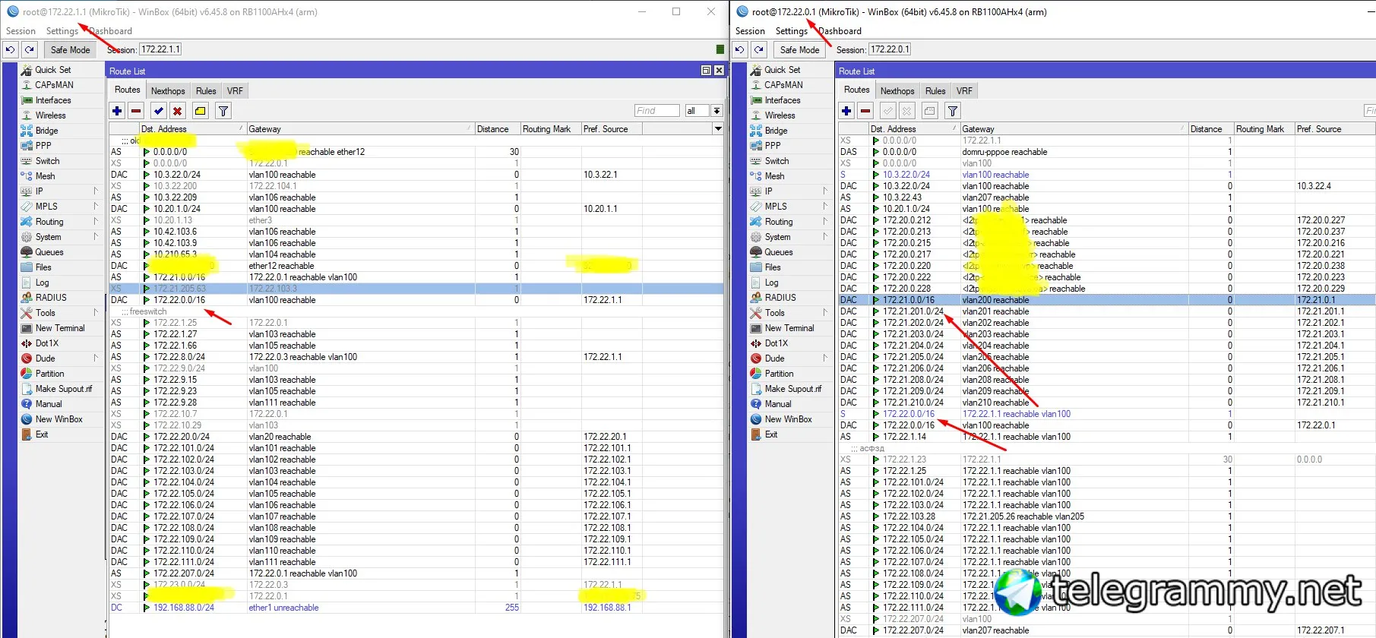Sort by Routing Mark column in 172.22.1.1 window
This screenshot has height=638, width=1376.
(x=551, y=129)
